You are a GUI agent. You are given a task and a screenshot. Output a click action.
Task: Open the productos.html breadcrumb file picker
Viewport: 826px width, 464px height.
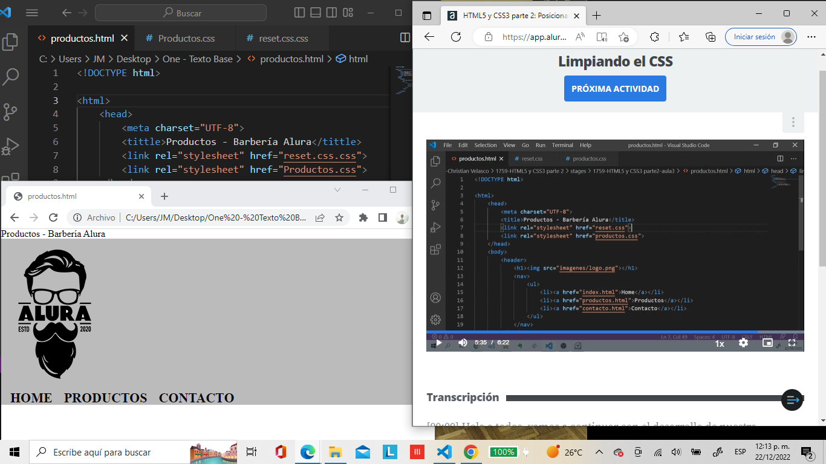click(x=285, y=59)
